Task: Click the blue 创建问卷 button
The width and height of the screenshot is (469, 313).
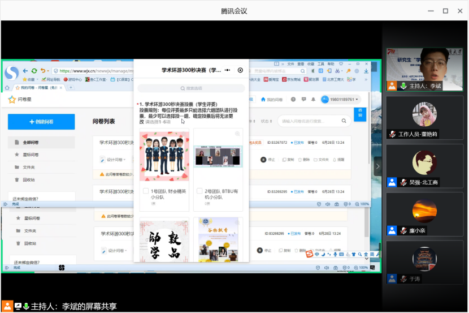Action: [41, 122]
